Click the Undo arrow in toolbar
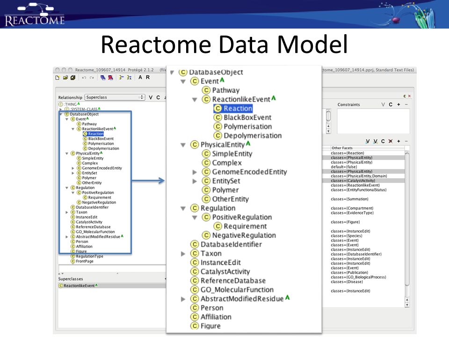The height and width of the screenshot is (337, 449). (84, 78)
